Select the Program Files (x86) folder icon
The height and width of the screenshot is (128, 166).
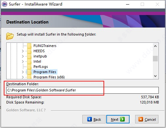29,77
